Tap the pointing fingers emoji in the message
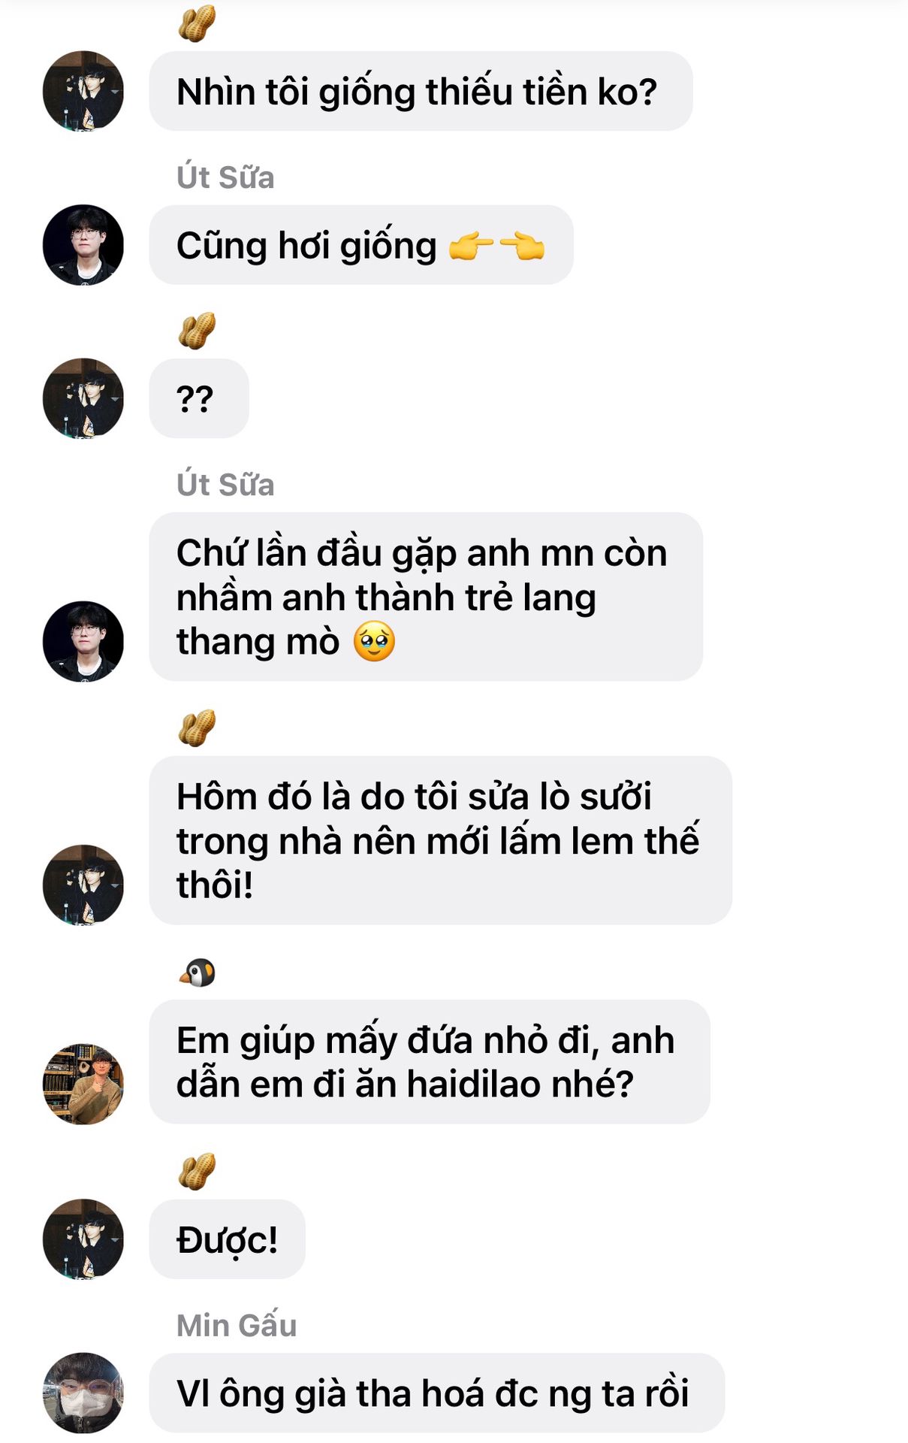The image size is (908, 1443). coord(496,246)
